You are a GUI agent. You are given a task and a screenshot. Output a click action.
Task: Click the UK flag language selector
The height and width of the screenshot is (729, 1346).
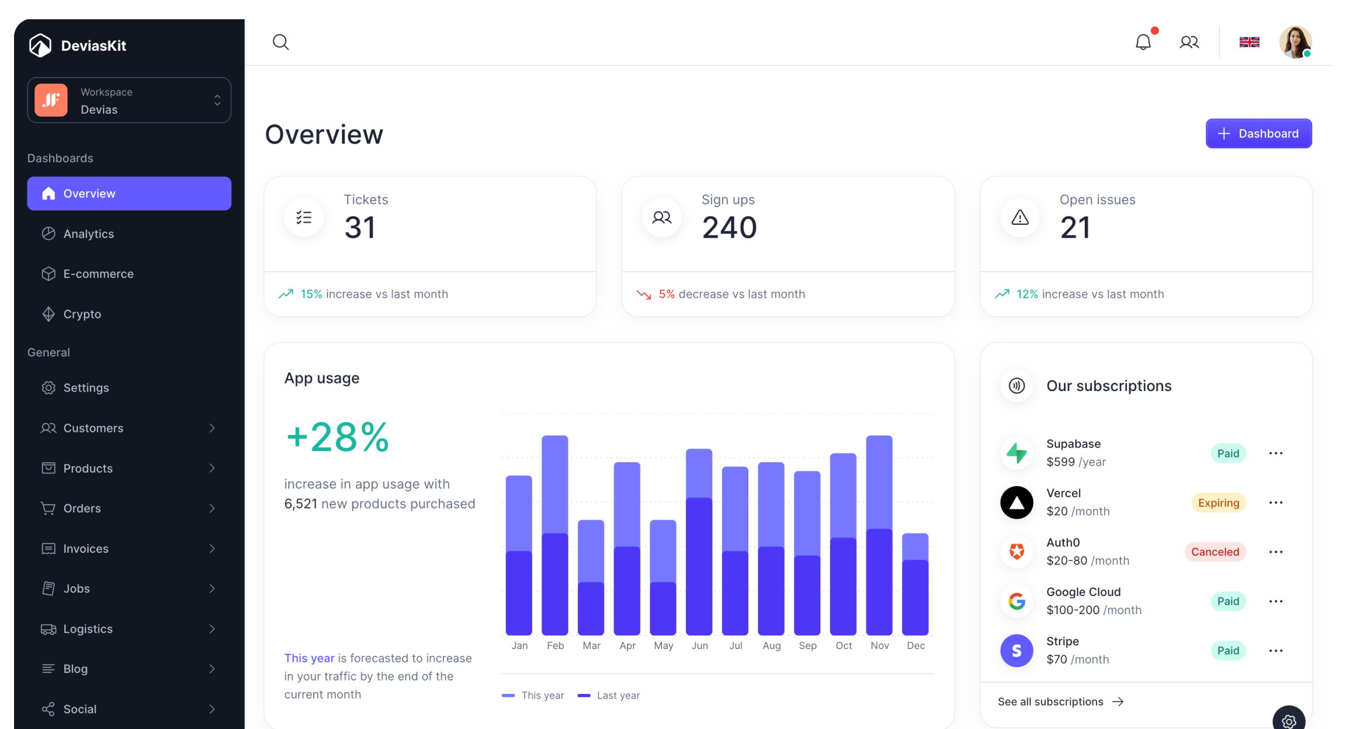[1249, 42]
